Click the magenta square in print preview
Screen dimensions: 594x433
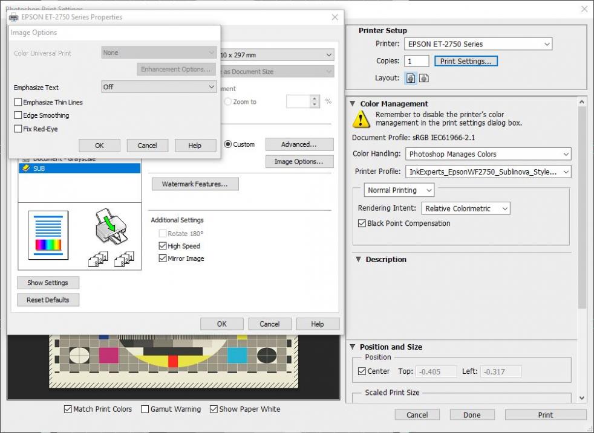pyautogui.click(x=109, y=355)
